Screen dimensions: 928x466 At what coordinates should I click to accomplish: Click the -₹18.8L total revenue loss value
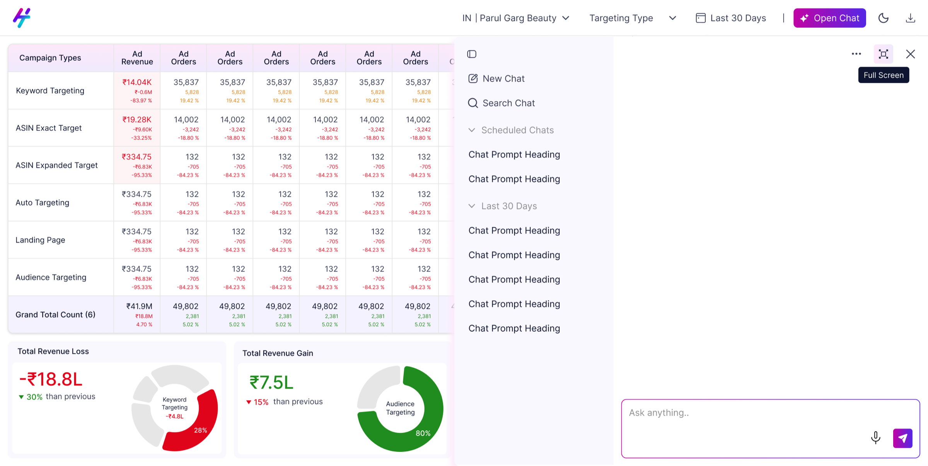click(x=51, y=379)
